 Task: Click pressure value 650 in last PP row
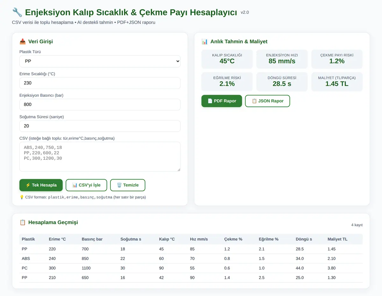(x=85, y=278)
